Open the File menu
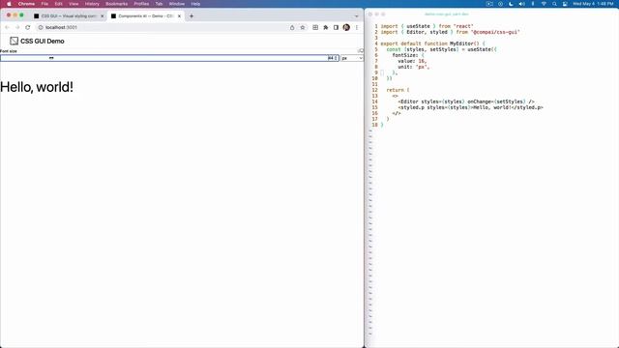The image size is (619, 348). click(x=44, y=4)
